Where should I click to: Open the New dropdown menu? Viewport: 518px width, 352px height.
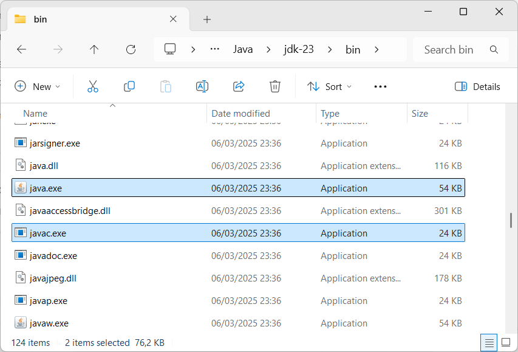(x=37, y=87)
